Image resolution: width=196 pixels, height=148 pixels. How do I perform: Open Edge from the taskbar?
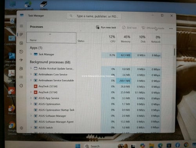160,145
